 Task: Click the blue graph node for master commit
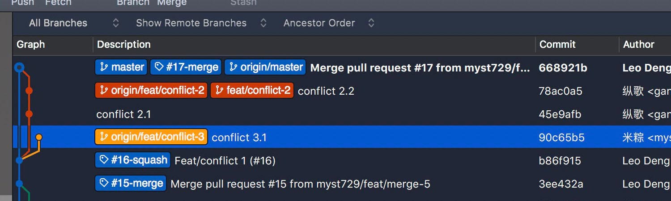pos(19,67)
